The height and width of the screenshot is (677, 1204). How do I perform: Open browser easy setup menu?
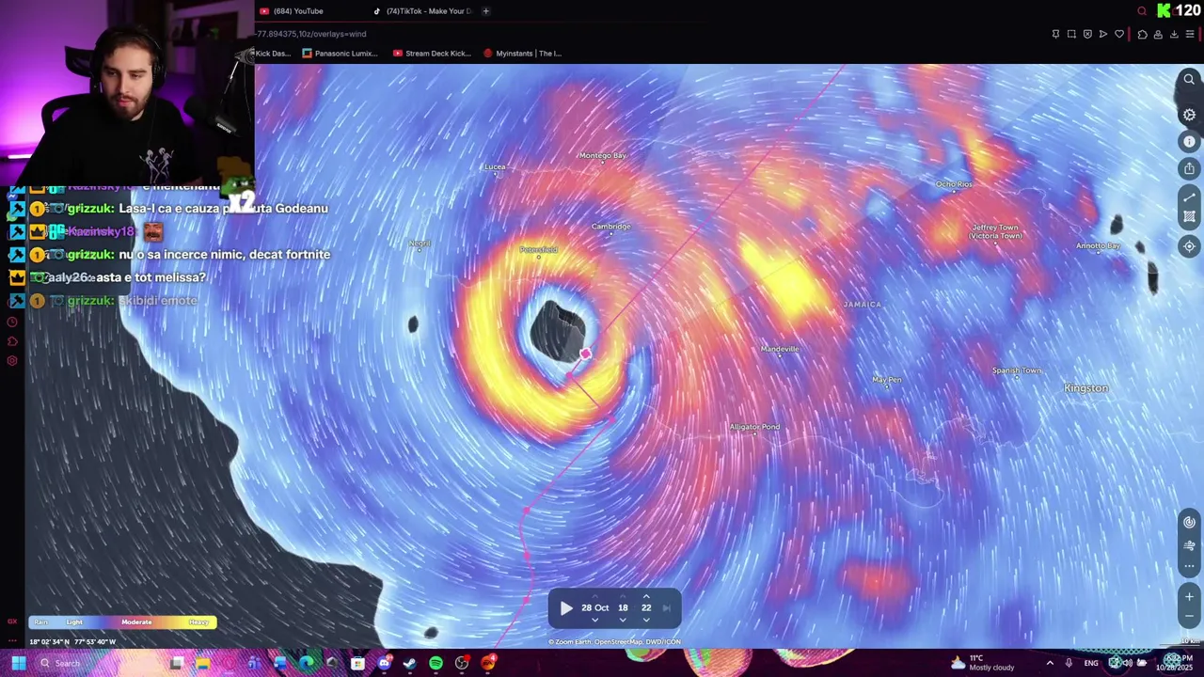[x=1190, y=35]
